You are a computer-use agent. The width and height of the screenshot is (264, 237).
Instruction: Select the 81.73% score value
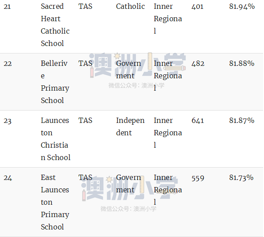[241, 178]
